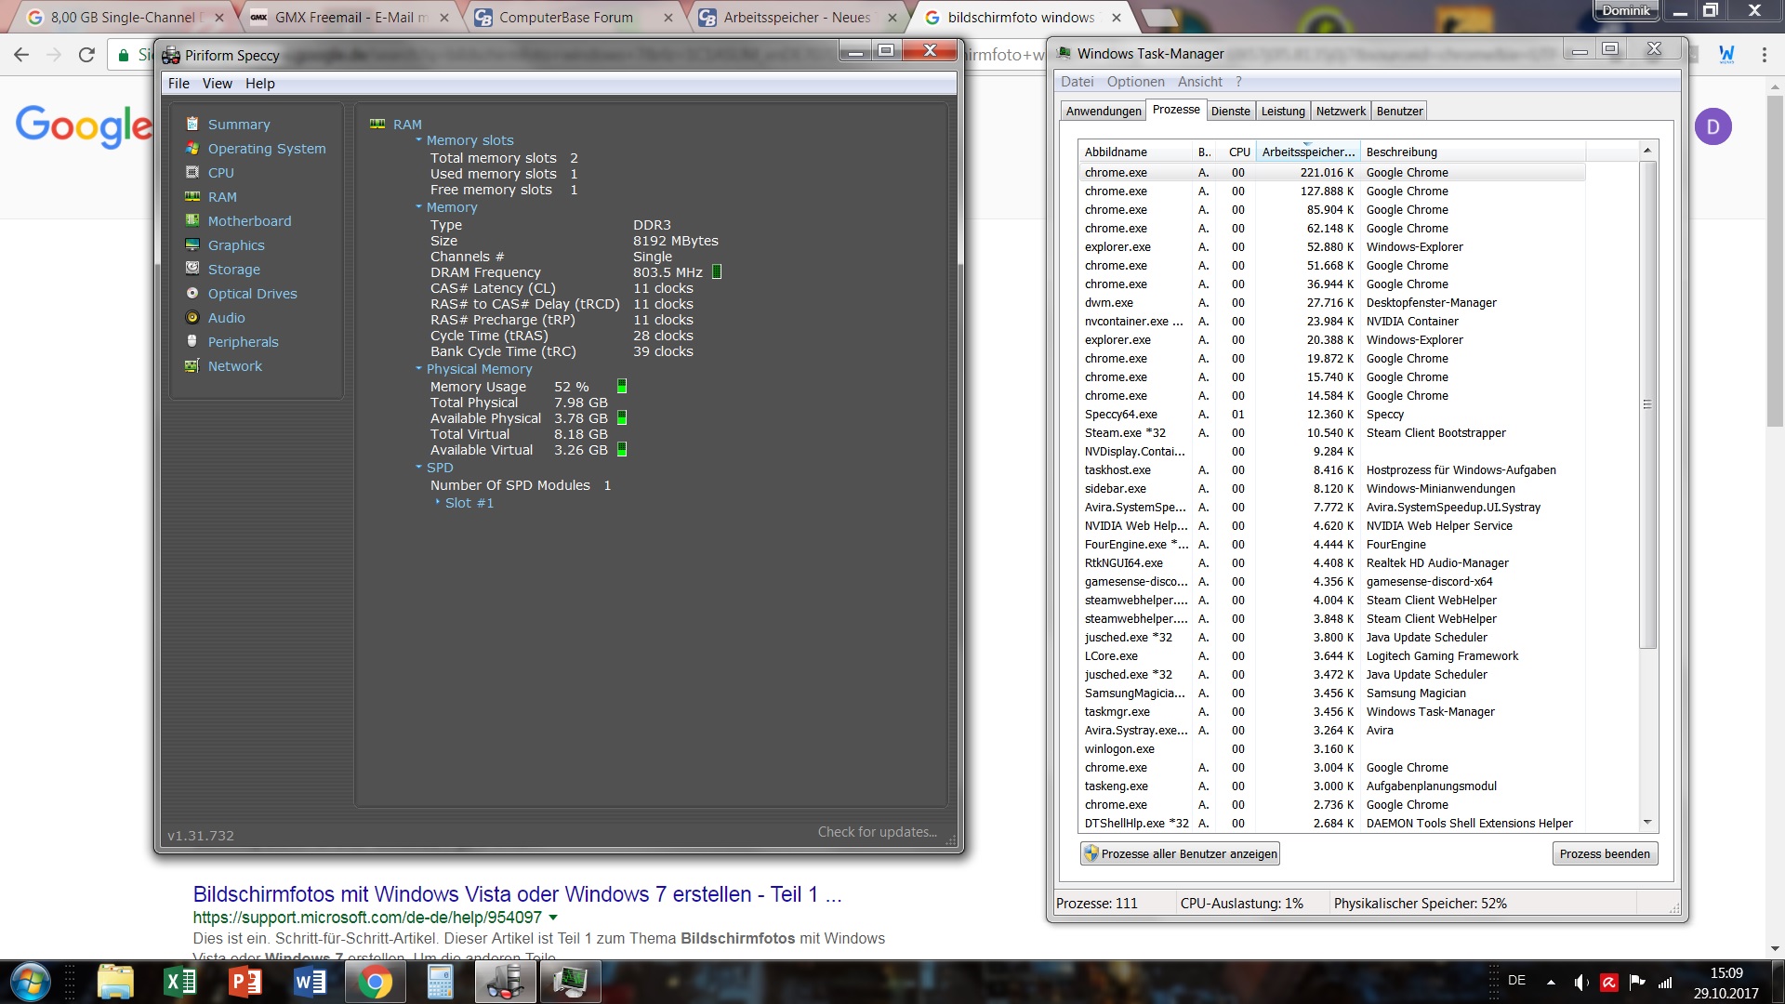Click the Network icon in Speccy sidebar

[192, 365]
